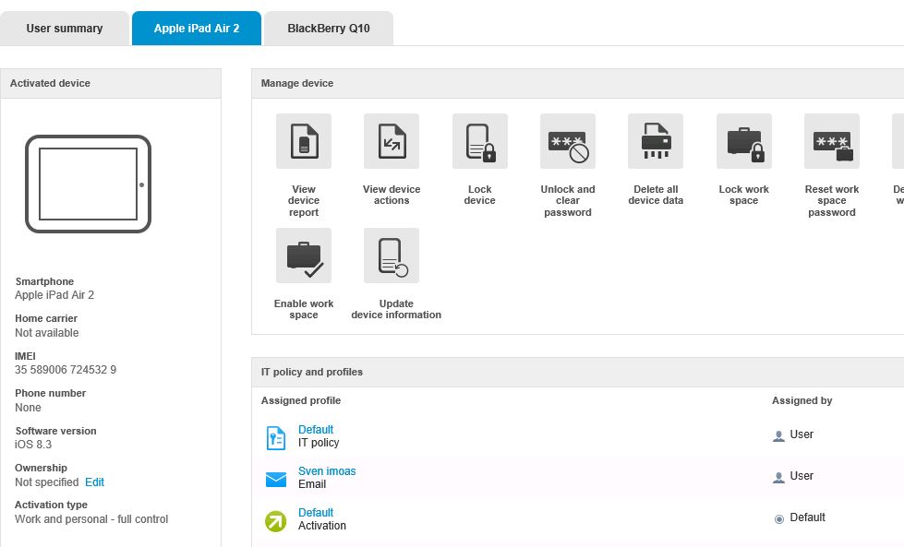Click the iPad device thumbnail image
904x547 pixels.
click(x=89, y=184)
